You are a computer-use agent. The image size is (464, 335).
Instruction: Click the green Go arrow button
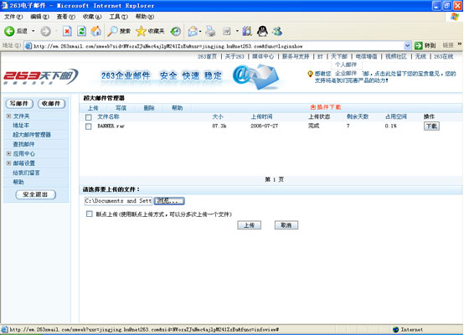tap(419, 45)
